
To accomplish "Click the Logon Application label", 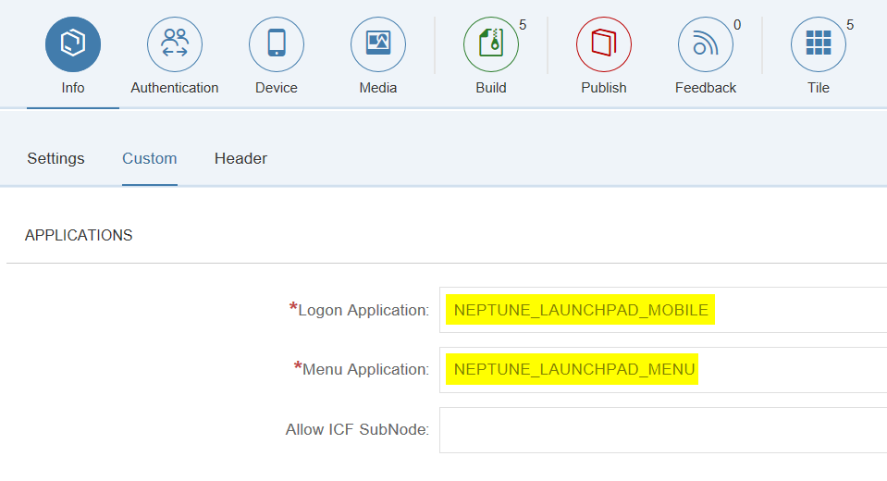I will tap(359, 310).
